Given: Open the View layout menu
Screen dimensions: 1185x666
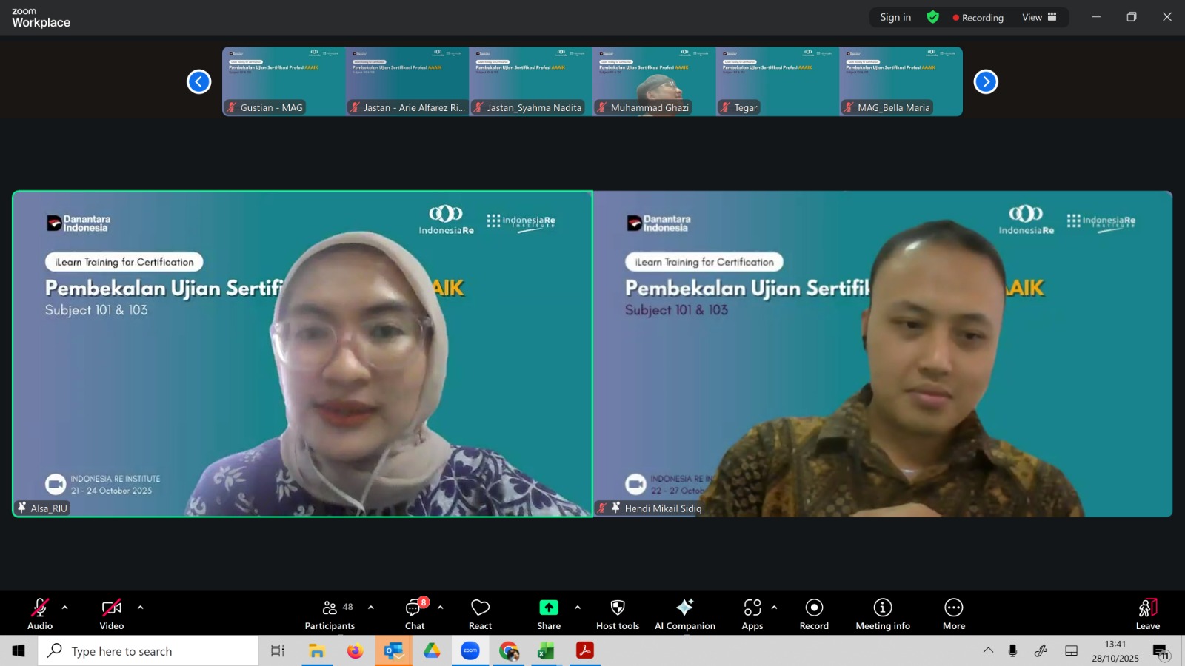Looking at the screenshot, I should pyautogui.click(x=1039, y=17).
